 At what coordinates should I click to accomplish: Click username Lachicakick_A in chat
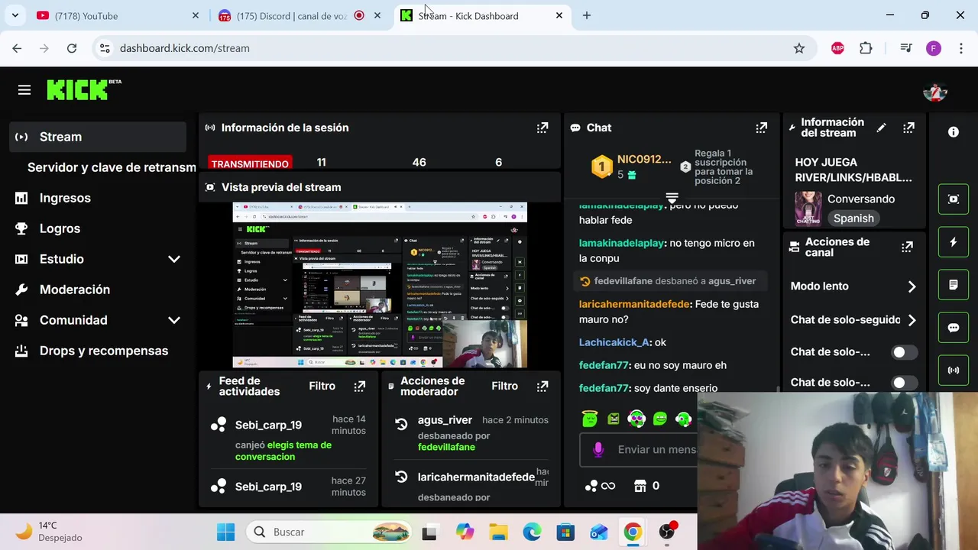[x=614, y=342]
